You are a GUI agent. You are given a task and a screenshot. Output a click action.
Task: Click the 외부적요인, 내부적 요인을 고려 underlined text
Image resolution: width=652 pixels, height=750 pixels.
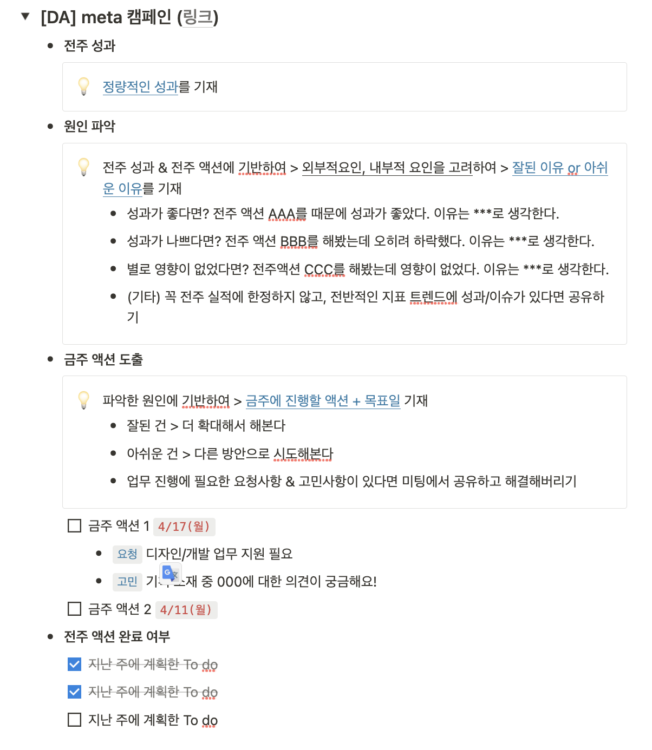(387, 168)
